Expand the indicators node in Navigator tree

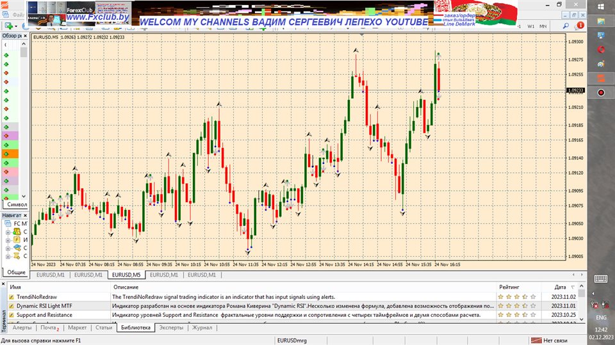8,240
